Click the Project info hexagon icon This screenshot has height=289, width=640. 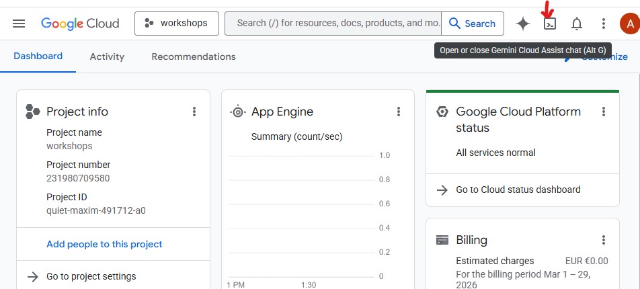tap(33, 112)
